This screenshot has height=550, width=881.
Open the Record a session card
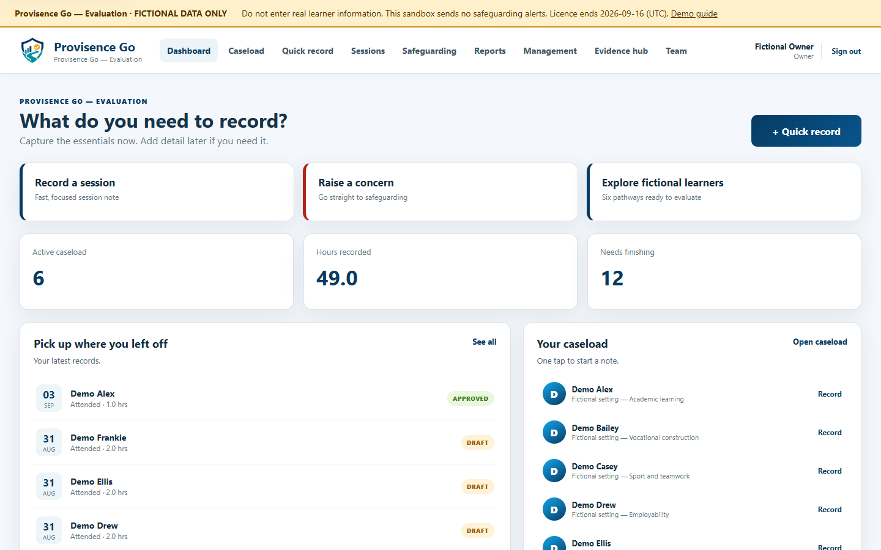pos(157,192)
